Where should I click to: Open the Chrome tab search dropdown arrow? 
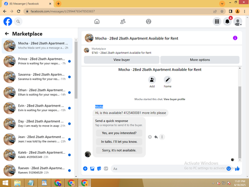coord(222,3)
